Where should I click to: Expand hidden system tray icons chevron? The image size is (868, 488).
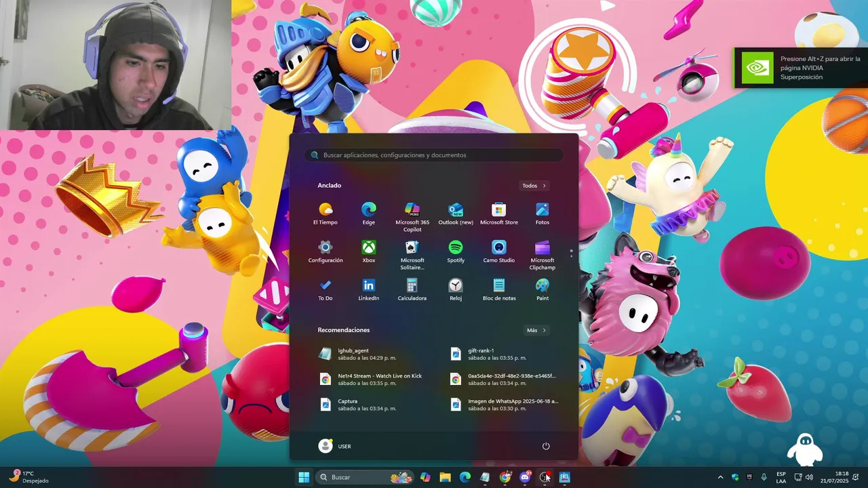(x=720, y=477)
